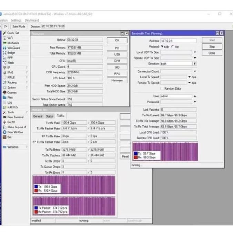Click the Interfaces sidebar icon

click(x=4, y=43)
